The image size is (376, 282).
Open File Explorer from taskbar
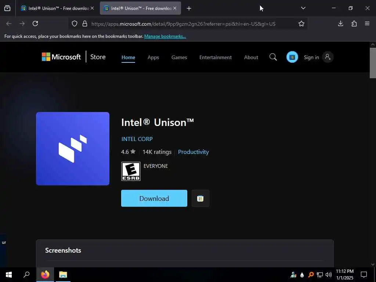click(63, 275)
